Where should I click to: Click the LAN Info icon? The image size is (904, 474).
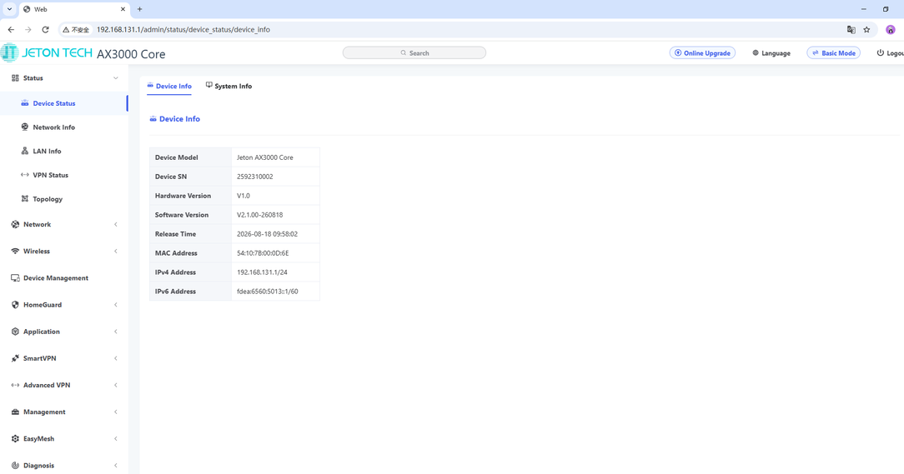coord(25,151)
